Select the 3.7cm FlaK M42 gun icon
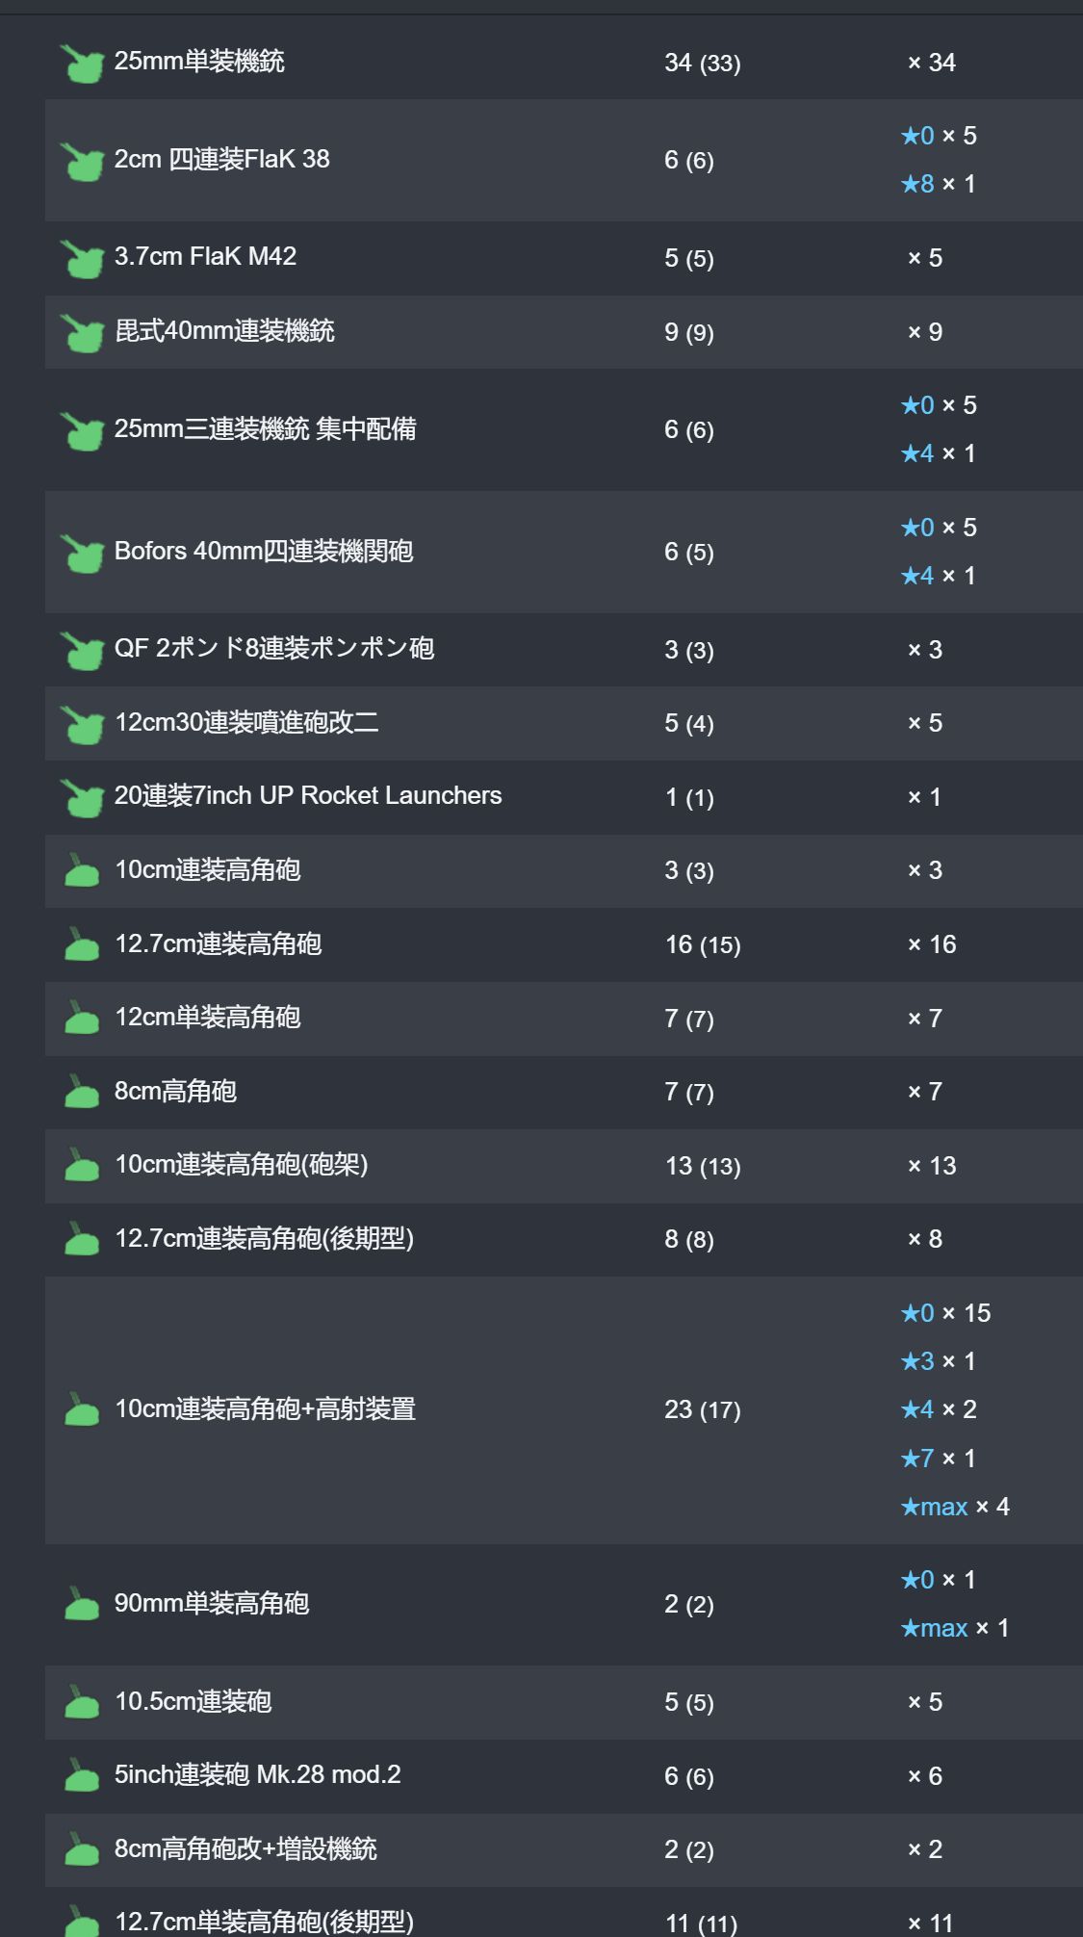The width and height of the screenshot is (1083, 1937). tap(82, 258)
